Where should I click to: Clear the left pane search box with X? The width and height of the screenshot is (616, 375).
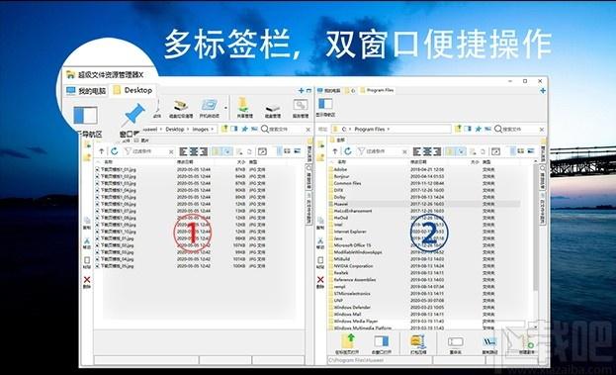(308, 130)
